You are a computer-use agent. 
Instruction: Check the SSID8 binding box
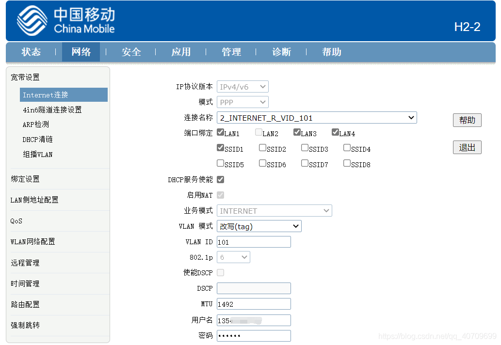coord(347,163)
